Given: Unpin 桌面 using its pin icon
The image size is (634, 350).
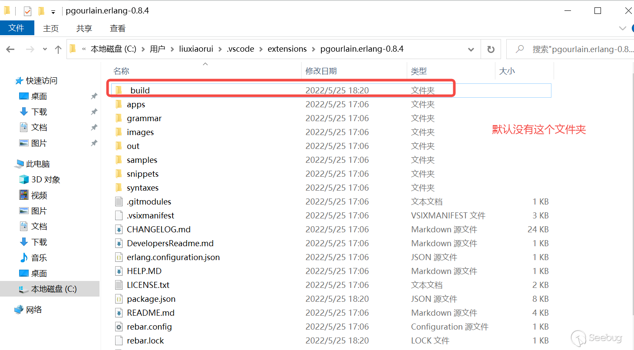Looking at the screenshot, I should point(94,96).
